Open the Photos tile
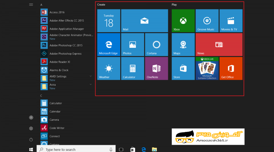 point(133,45)
